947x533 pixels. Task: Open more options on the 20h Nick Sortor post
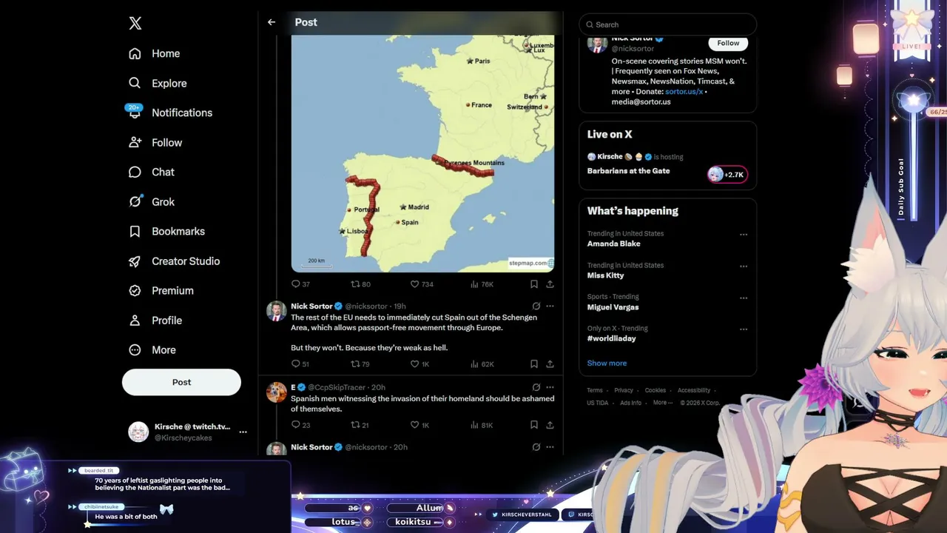[x=550, y=447]
